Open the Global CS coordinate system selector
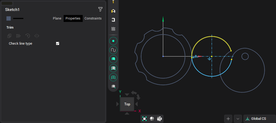The width and height of the screenshot is (276, 123). (259, 119)
